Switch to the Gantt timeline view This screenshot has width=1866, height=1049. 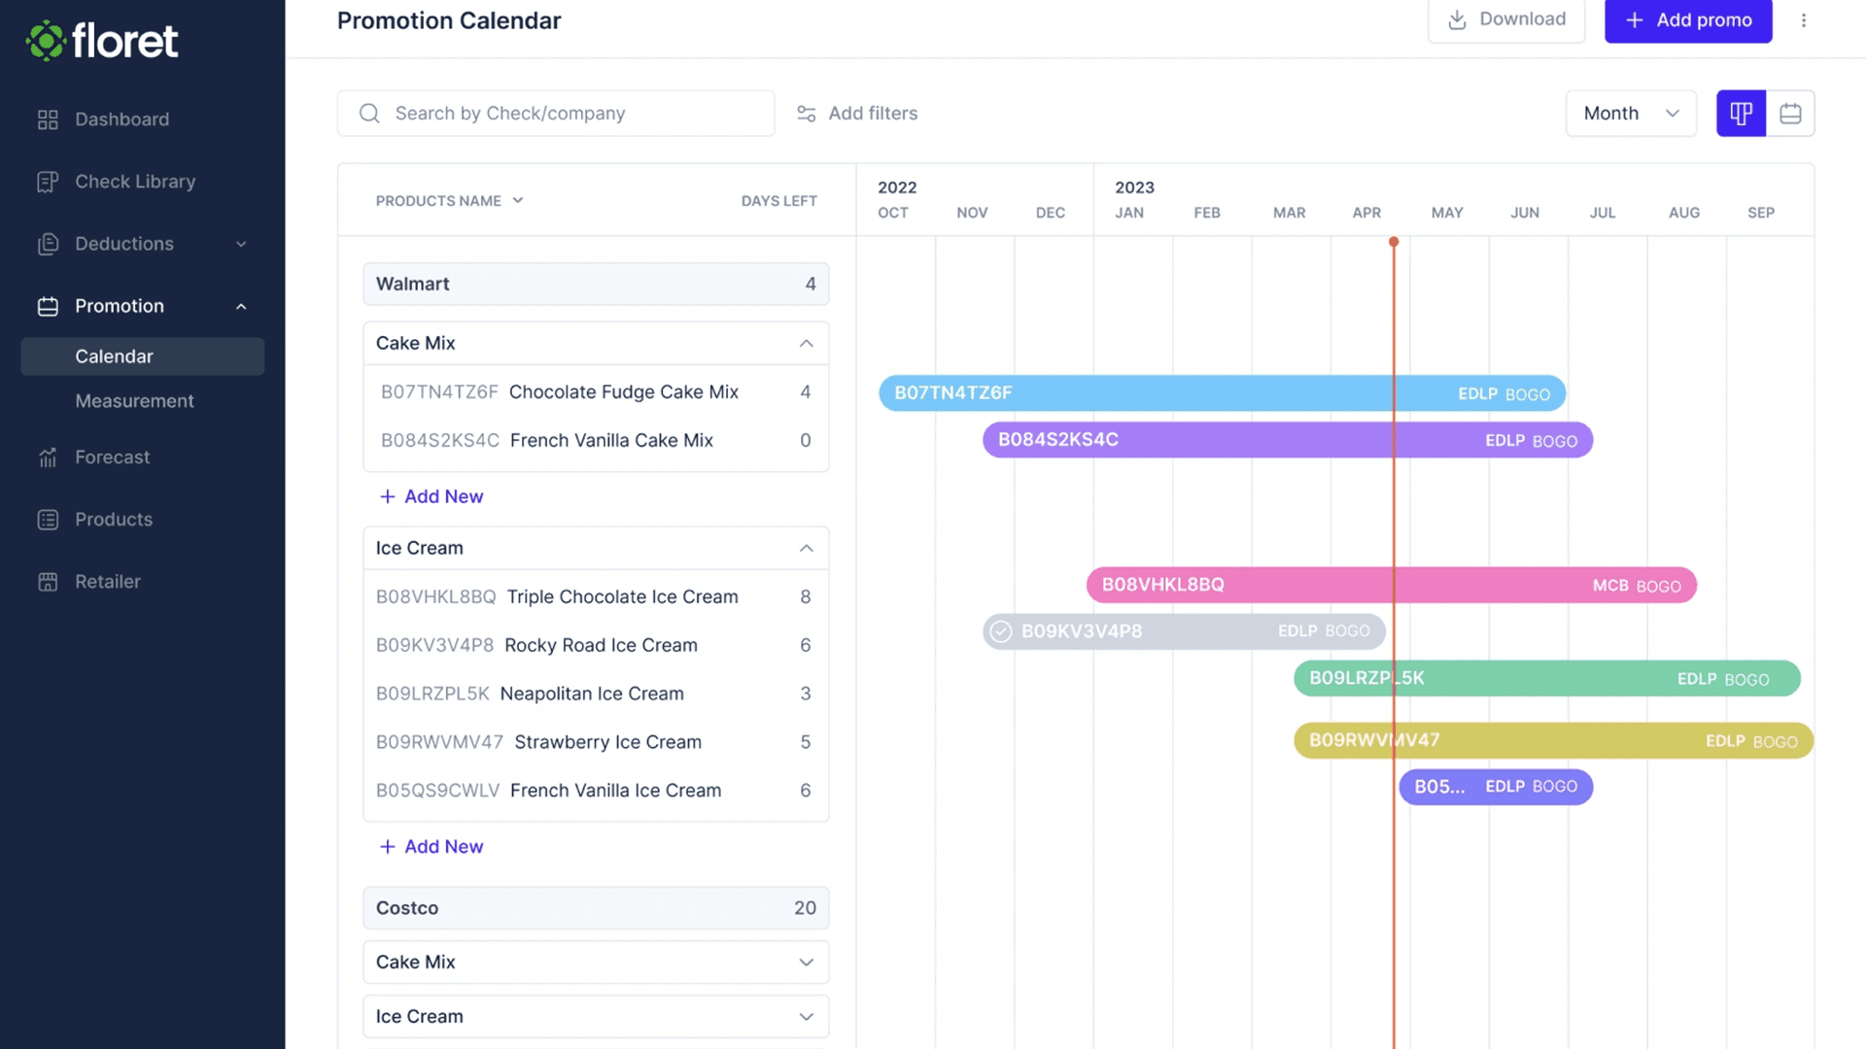[1741, 114]
